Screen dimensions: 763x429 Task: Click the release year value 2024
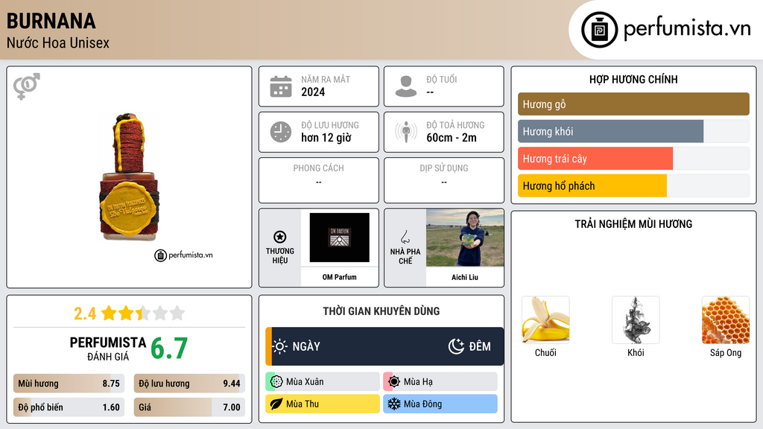click(313, 92)
